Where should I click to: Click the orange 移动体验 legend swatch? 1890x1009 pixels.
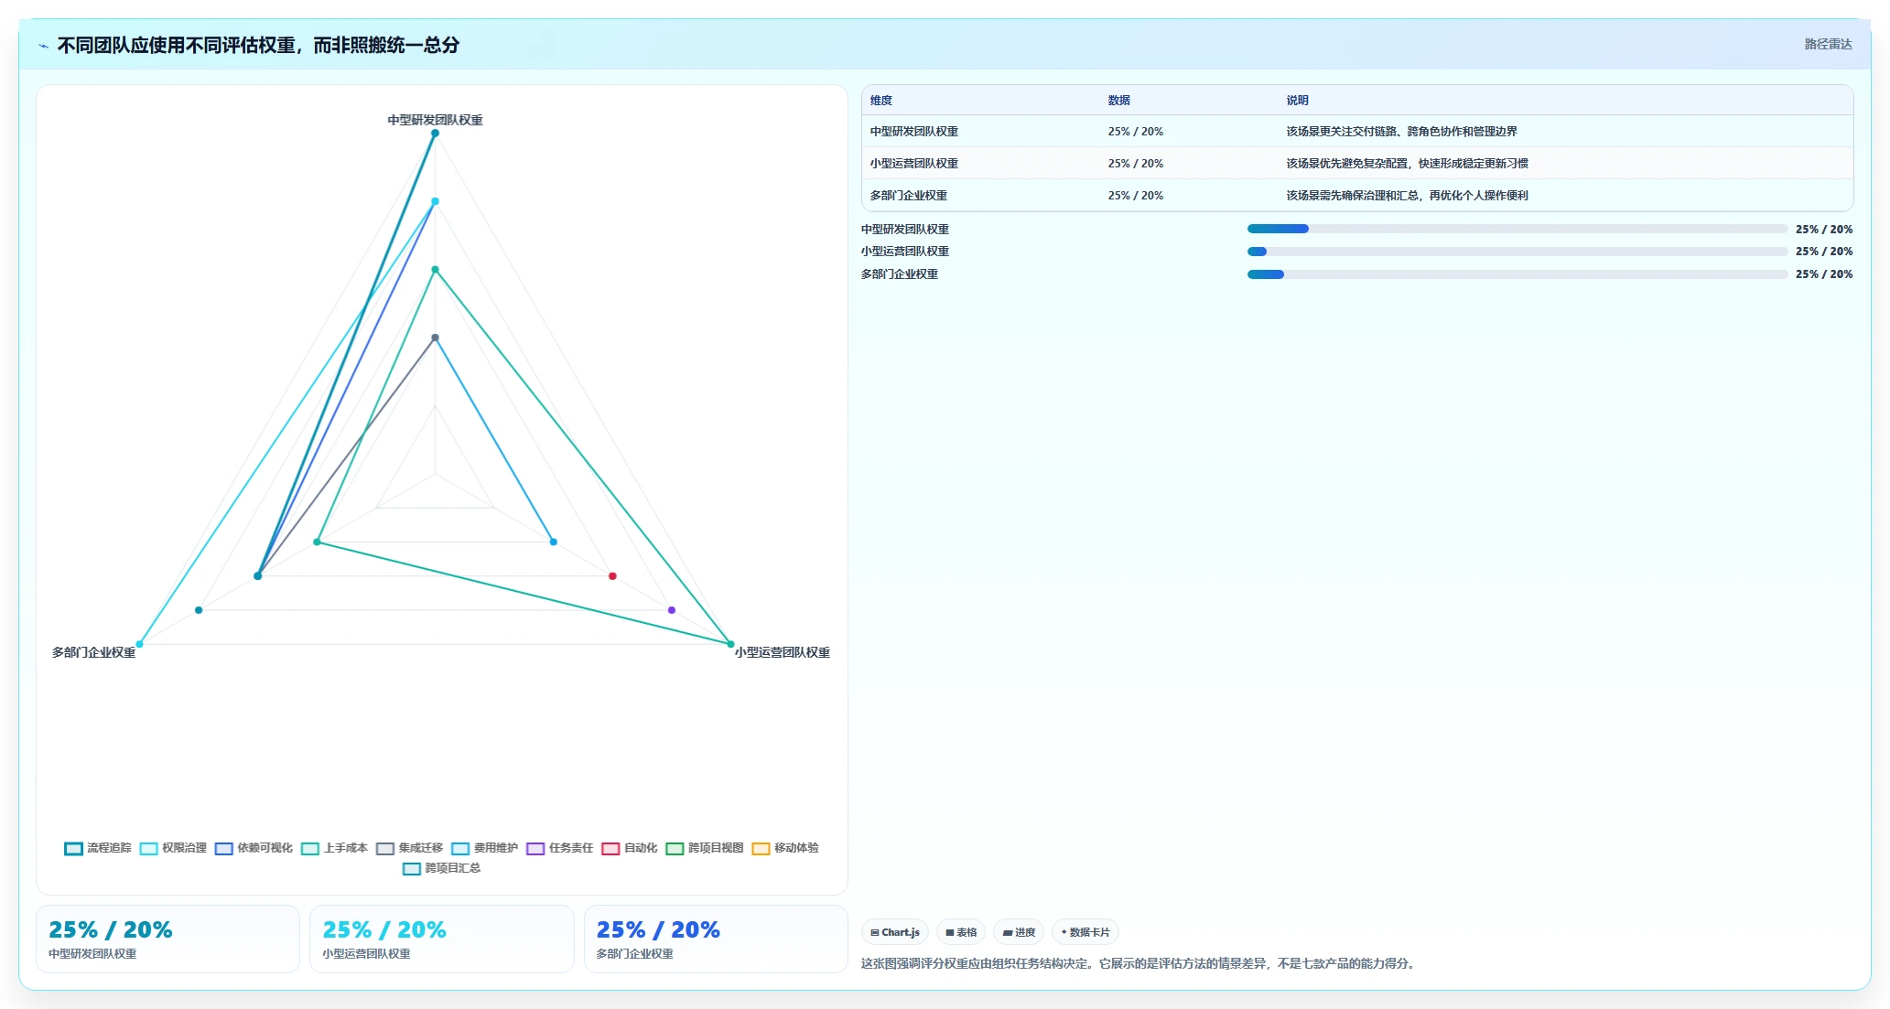[761, 849]
